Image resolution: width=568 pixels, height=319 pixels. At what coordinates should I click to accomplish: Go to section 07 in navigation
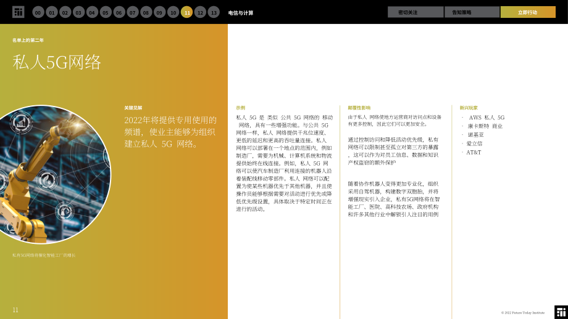pyautogui.click(x=133, y=12)
